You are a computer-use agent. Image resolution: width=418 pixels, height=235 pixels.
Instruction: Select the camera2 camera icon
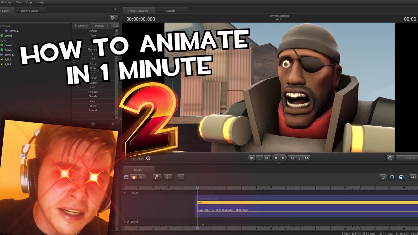pyautogui.click(x=7, y=31)
